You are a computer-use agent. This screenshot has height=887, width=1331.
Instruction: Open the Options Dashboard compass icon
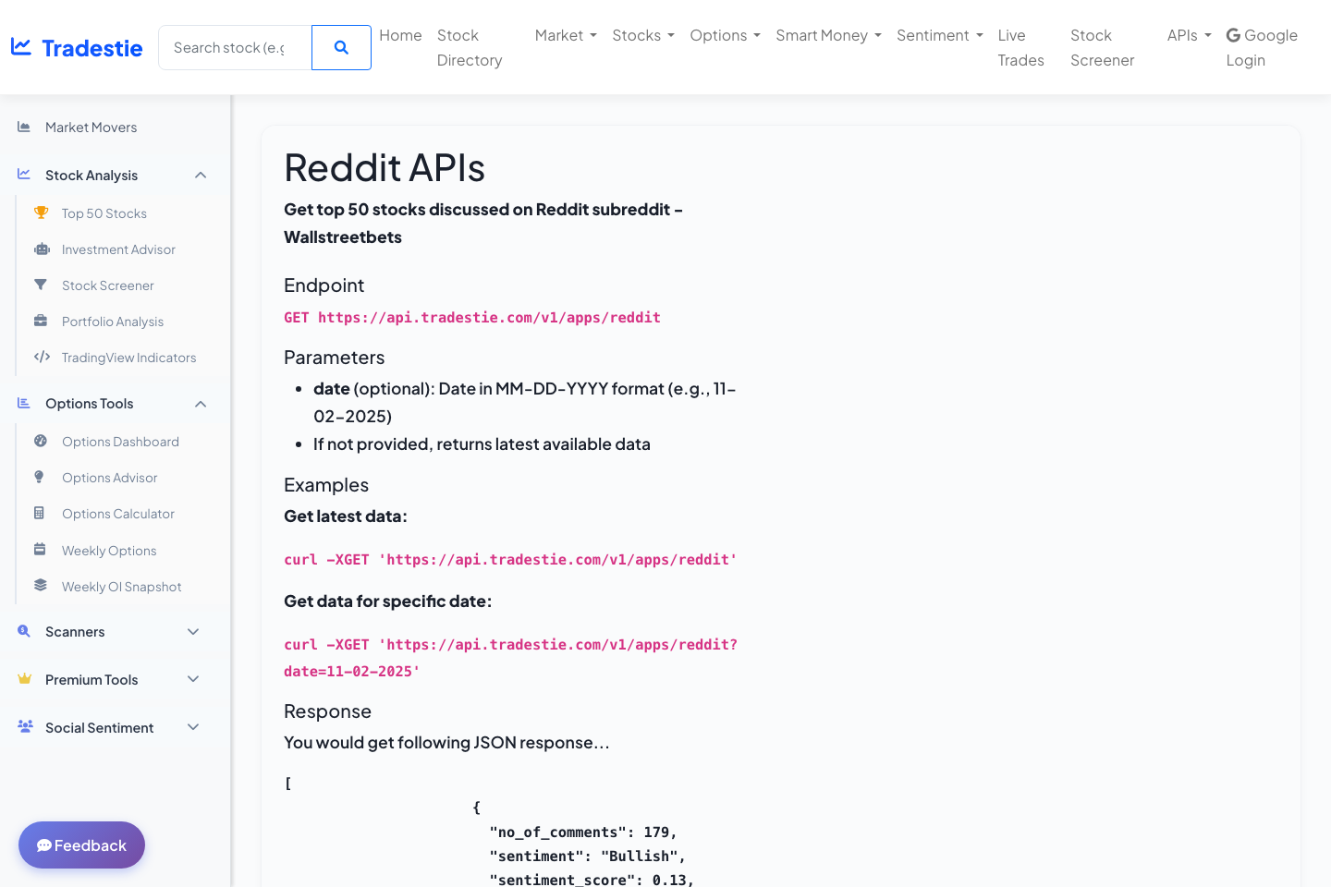pos(41,441)
